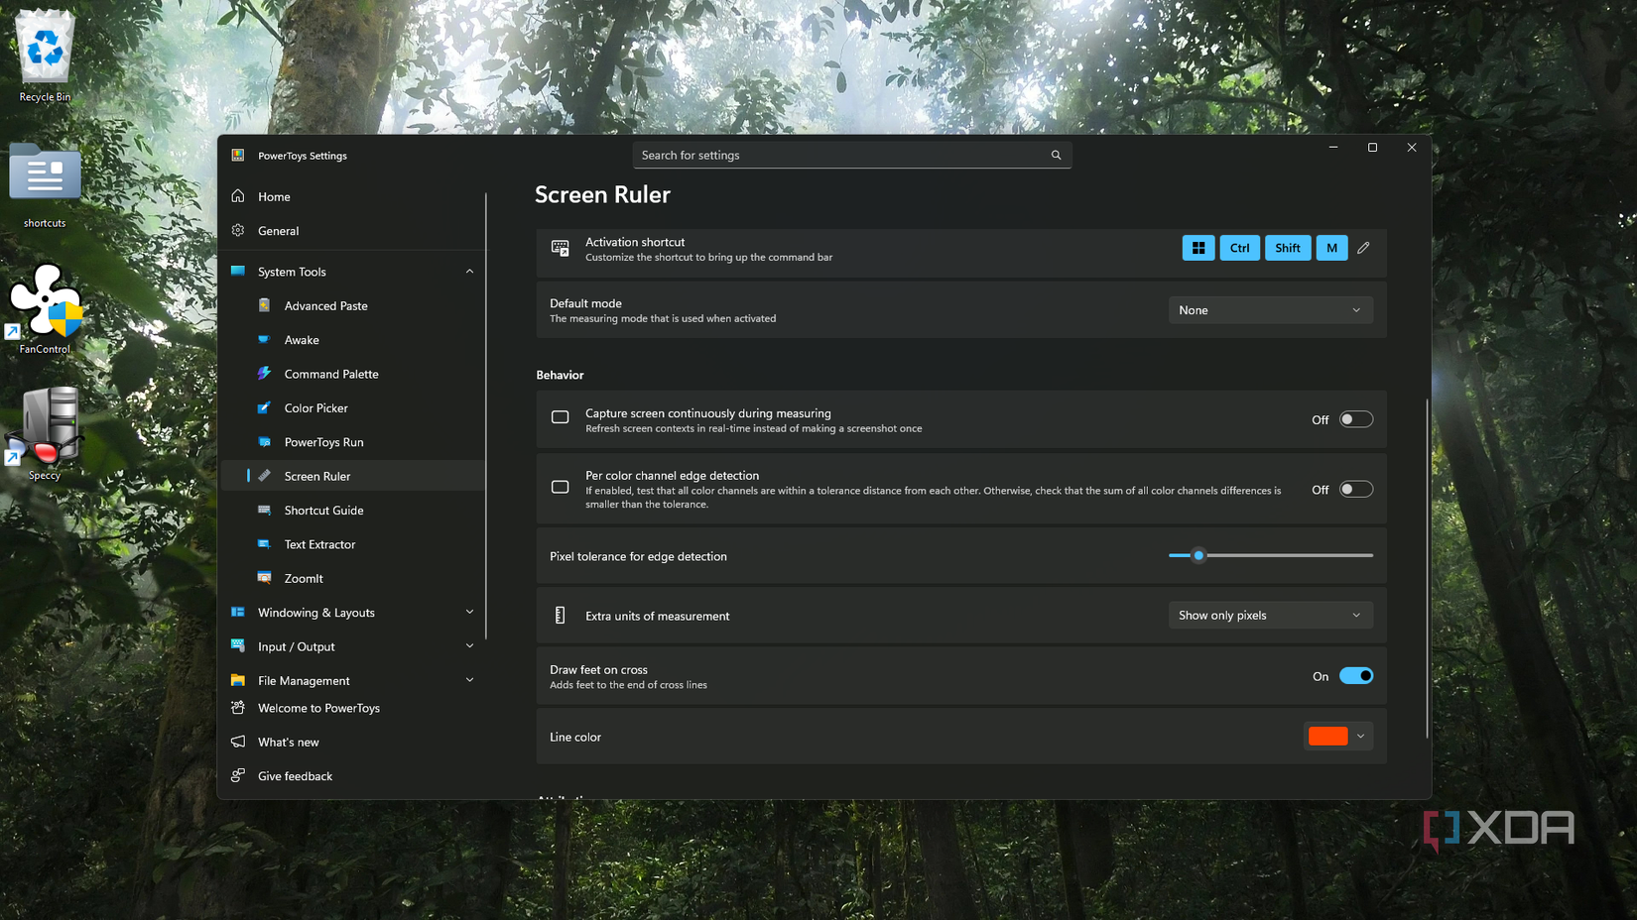Select the Command Palette lightning icon
This screenshot has height=920, width=1637.
point(264,374)
